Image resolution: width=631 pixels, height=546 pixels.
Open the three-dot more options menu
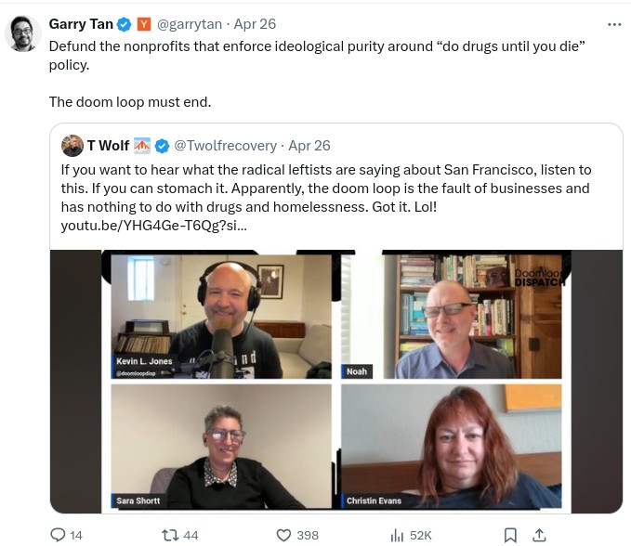click(614, 24)
